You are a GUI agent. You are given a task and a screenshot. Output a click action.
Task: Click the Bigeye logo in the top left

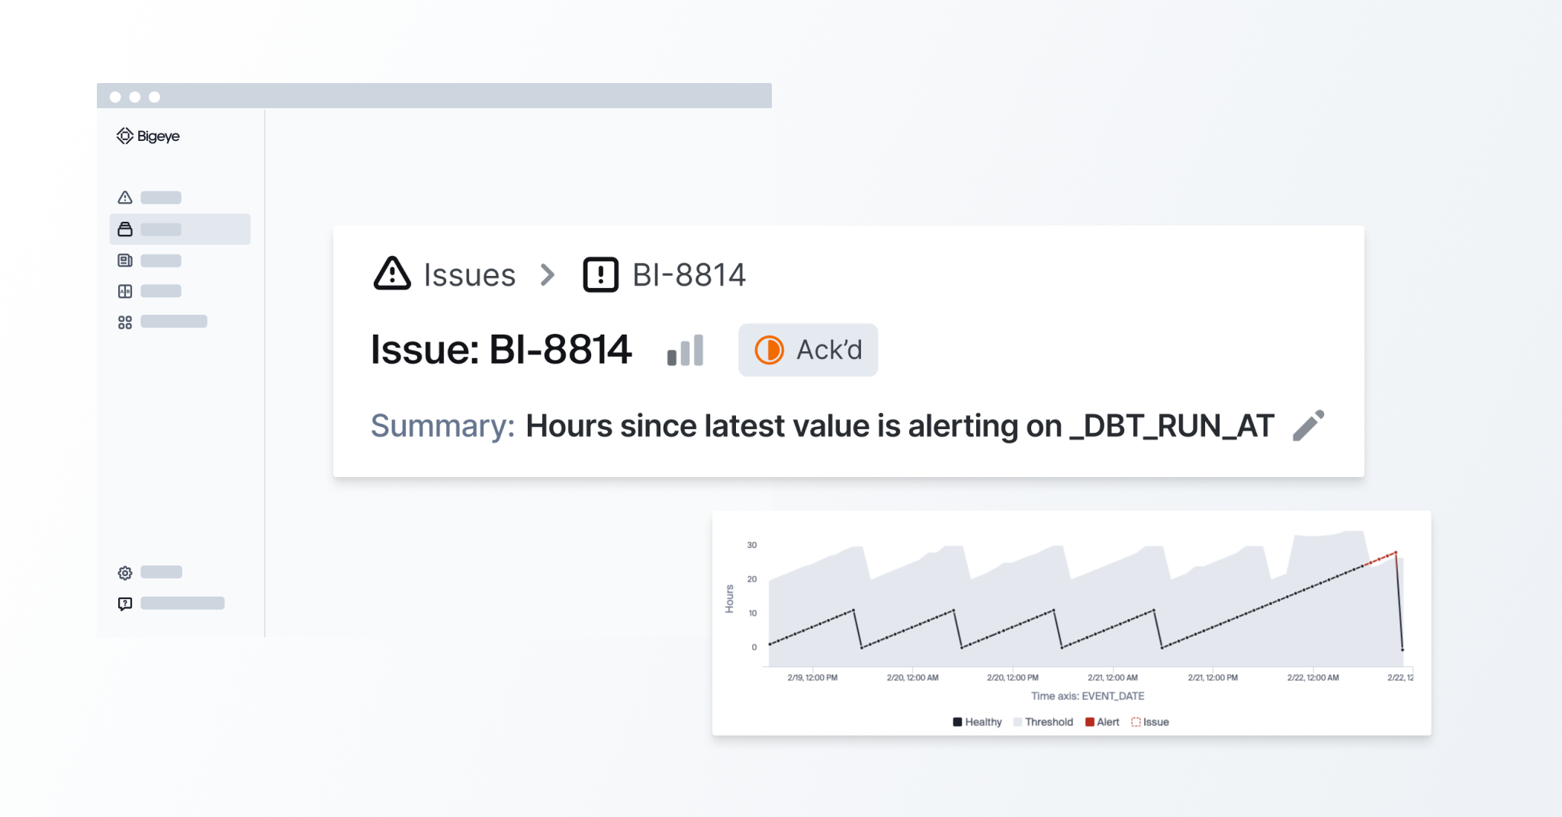coord(148,136)
